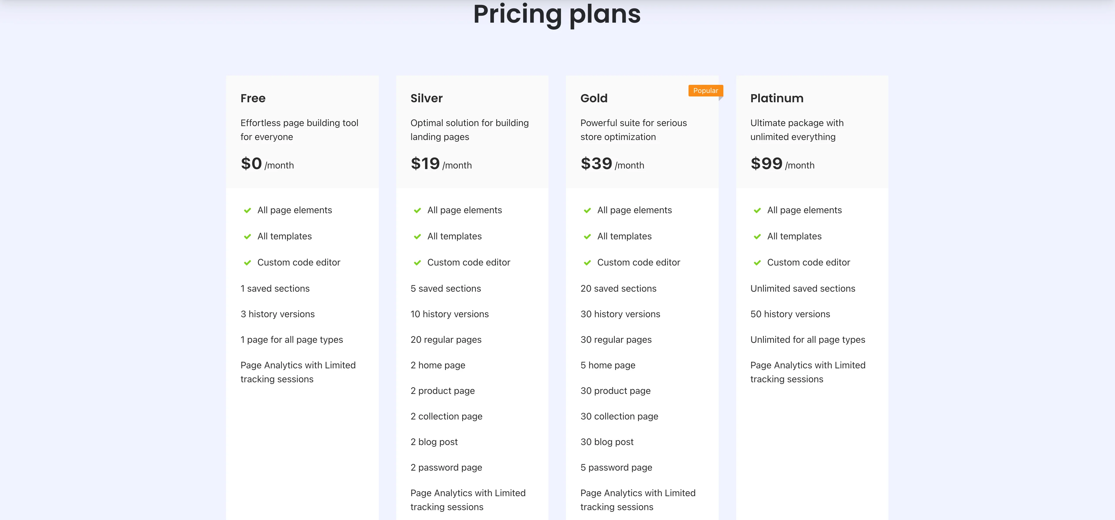This screenshot has width=1115, height=520.
Task: Click the Gold plan name
Action: [594, 98]
